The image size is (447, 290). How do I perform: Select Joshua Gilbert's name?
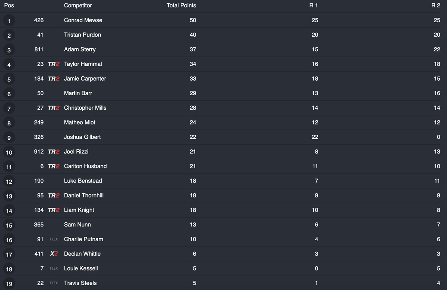coord(82,137)
